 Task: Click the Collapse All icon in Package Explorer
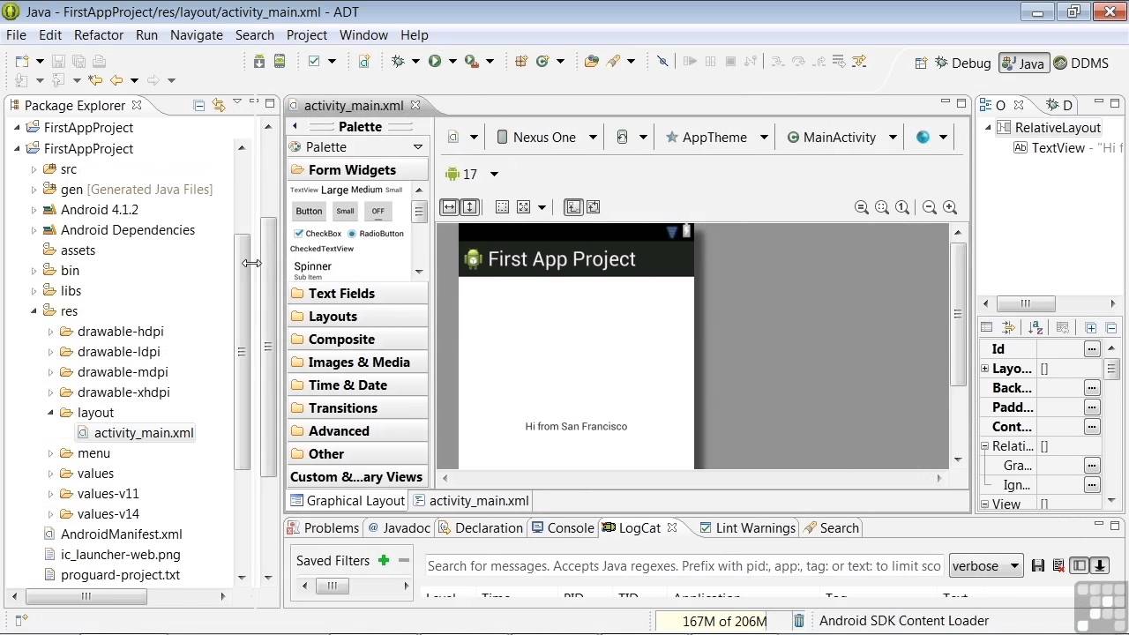[198, 105]
